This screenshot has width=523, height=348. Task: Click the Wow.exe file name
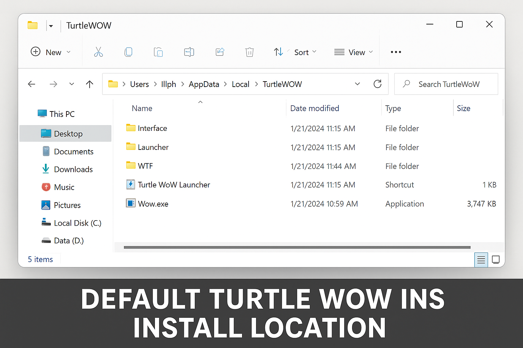click(153, 204)
